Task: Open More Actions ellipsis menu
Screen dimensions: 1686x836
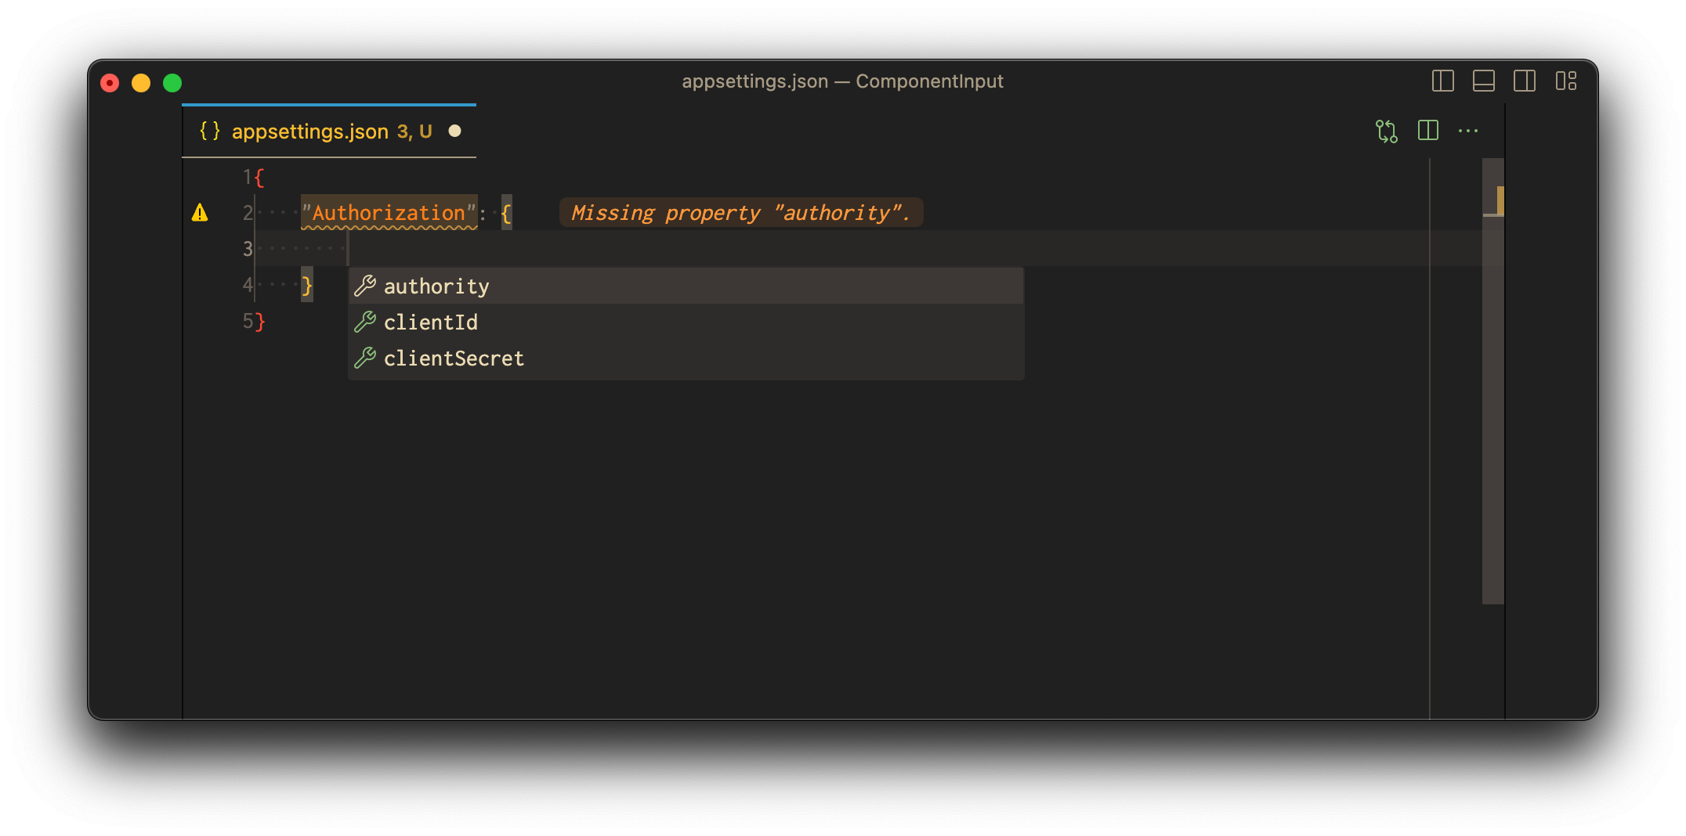Action: click(x=1467, y=132)
